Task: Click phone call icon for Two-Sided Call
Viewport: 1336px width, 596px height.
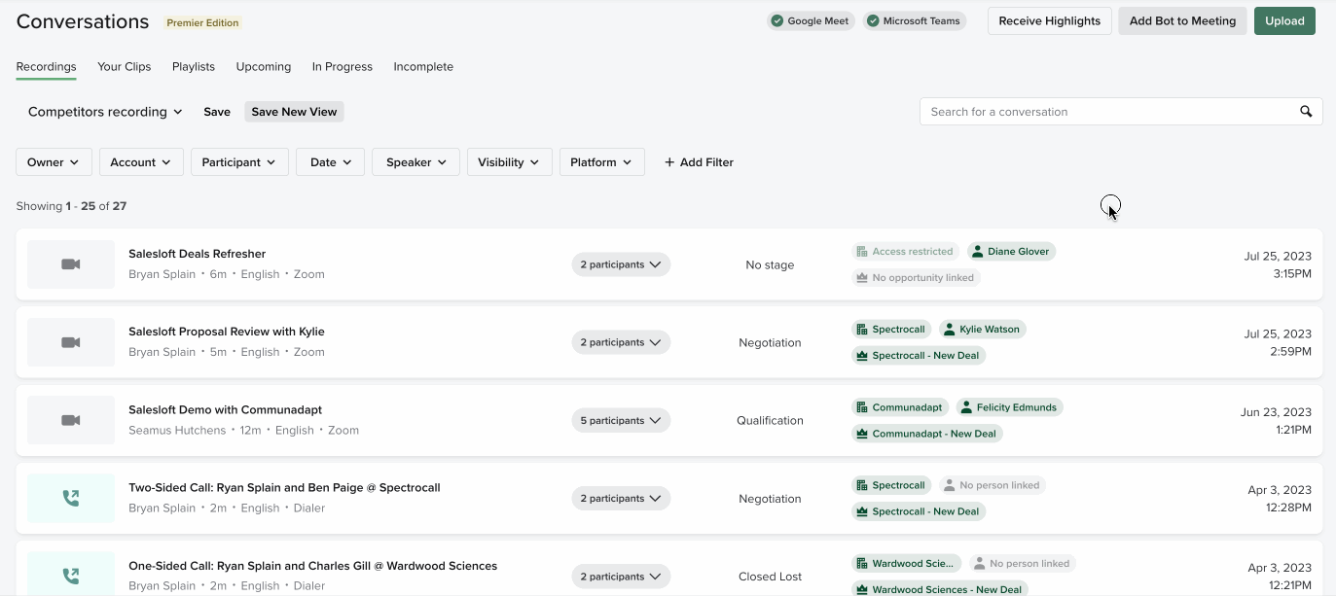Action: 71,498
